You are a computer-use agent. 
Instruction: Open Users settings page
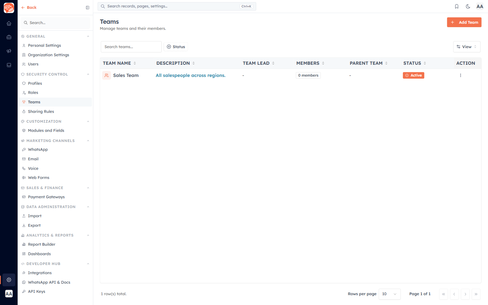pos(55,64)
